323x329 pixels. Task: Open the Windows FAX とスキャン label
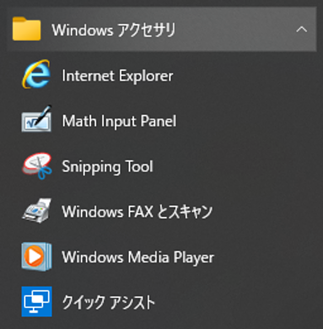click(x=137, y=212)
